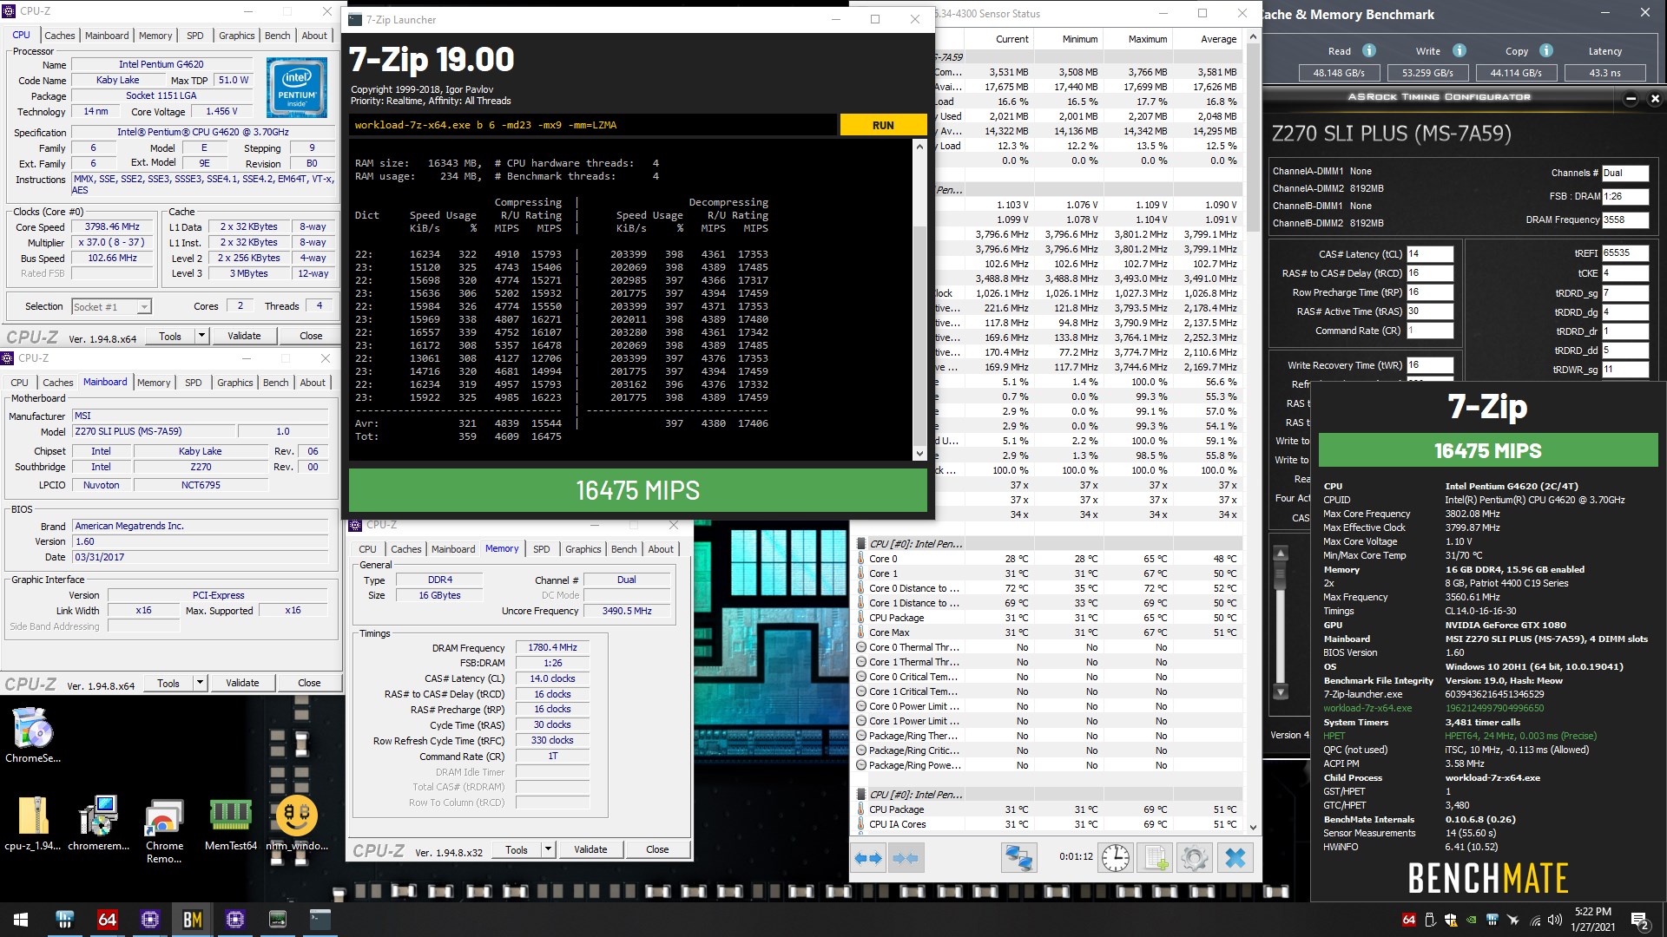The height and width of the screenshot is (937, 1667).
Task: Click the yellow RUN button in 7-Zip Launcher
Action: point(883,125)
